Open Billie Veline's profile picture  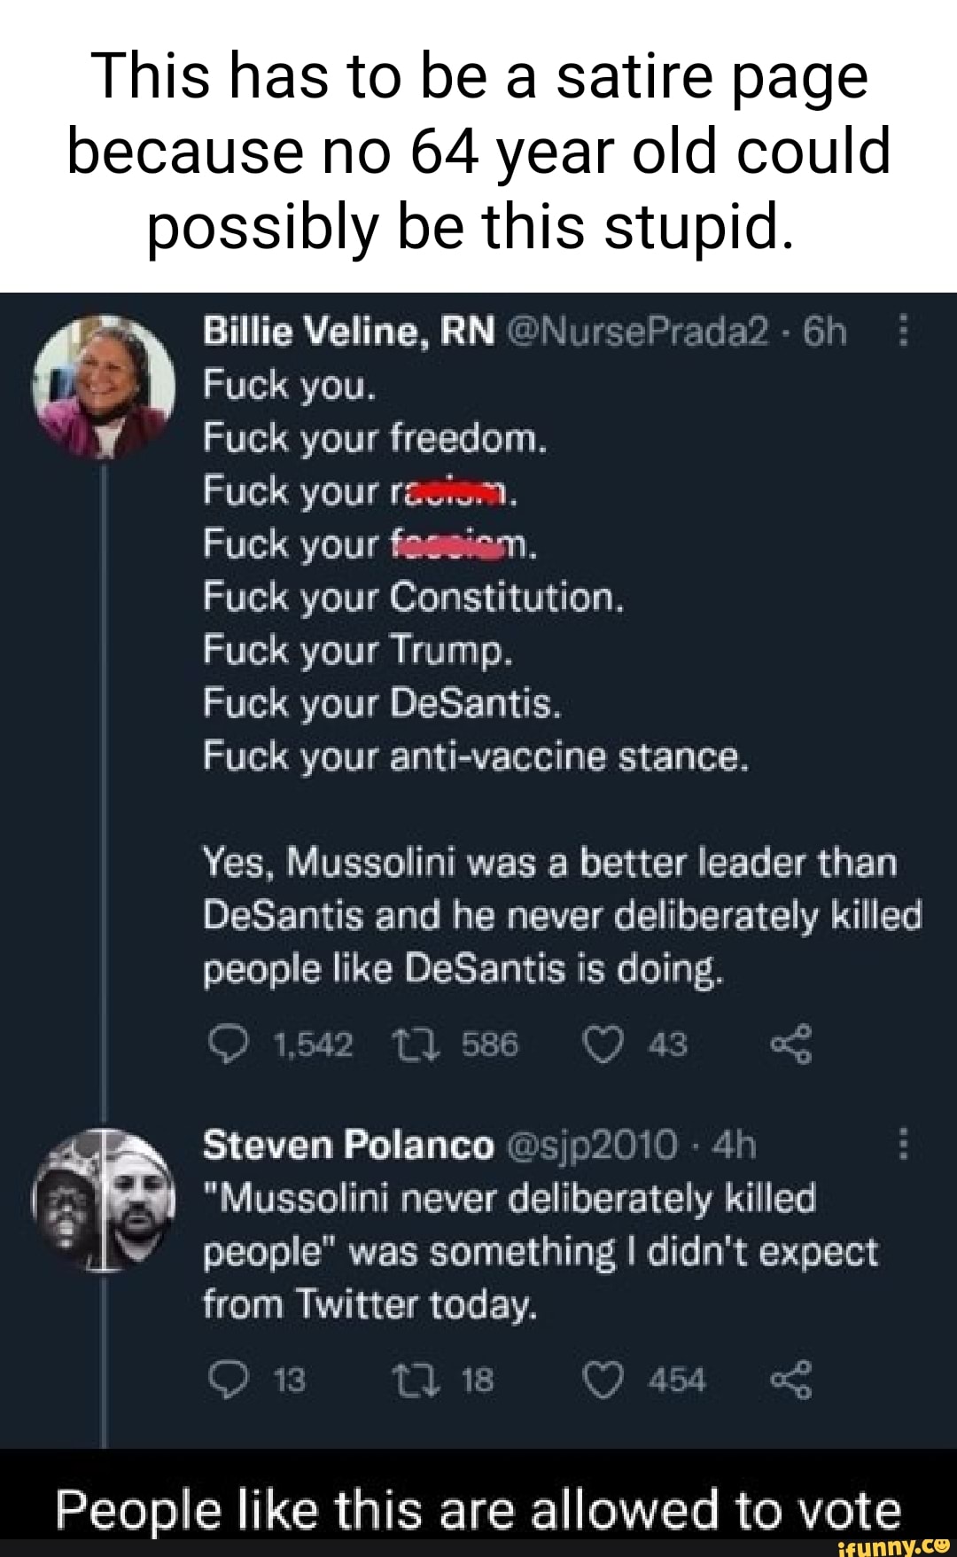(x=104, y=387)
